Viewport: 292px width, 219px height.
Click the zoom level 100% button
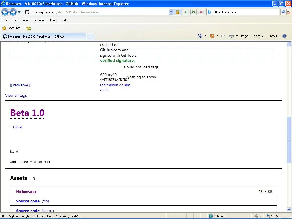[273, 216]
